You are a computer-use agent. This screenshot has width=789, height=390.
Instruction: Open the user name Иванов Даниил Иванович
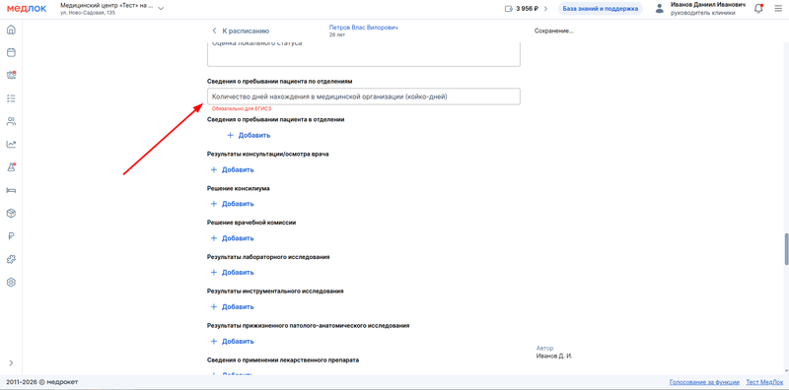[x=708, y=4]
